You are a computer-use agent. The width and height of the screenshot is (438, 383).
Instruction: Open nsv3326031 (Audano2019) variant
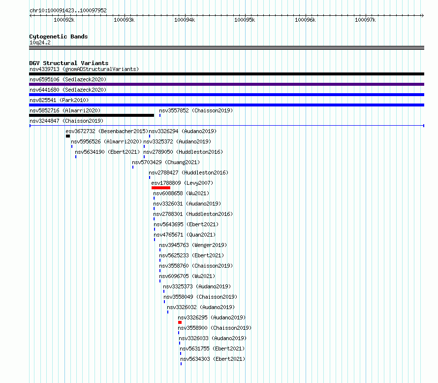click(x=187, y=204)
